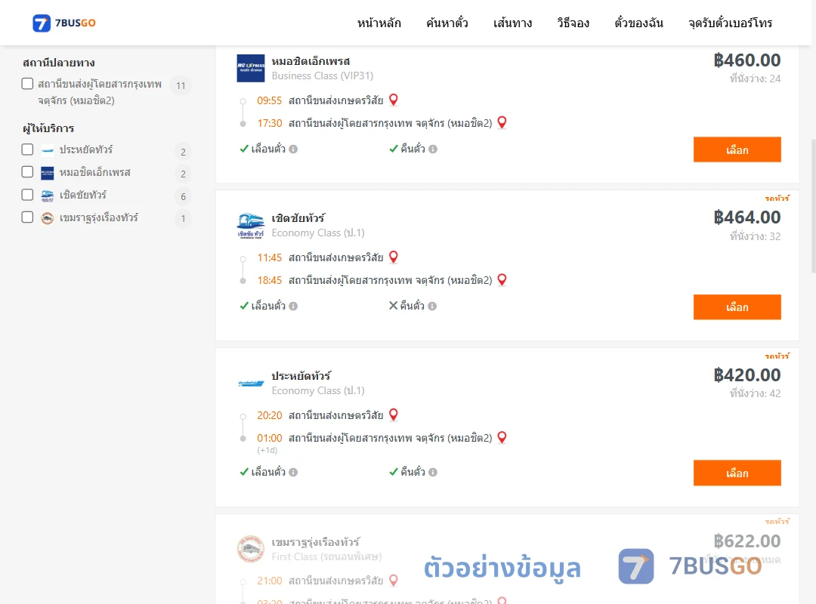
Task: Click ประหยัดทัวร์ logo on ฿420 trip card
Action: tap(251, 384)
